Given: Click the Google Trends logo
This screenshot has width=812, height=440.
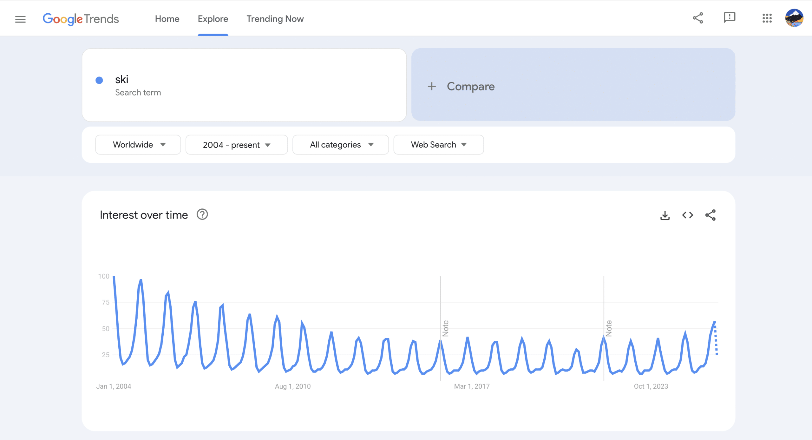Looking at the screenshot, I should (81, 19).
